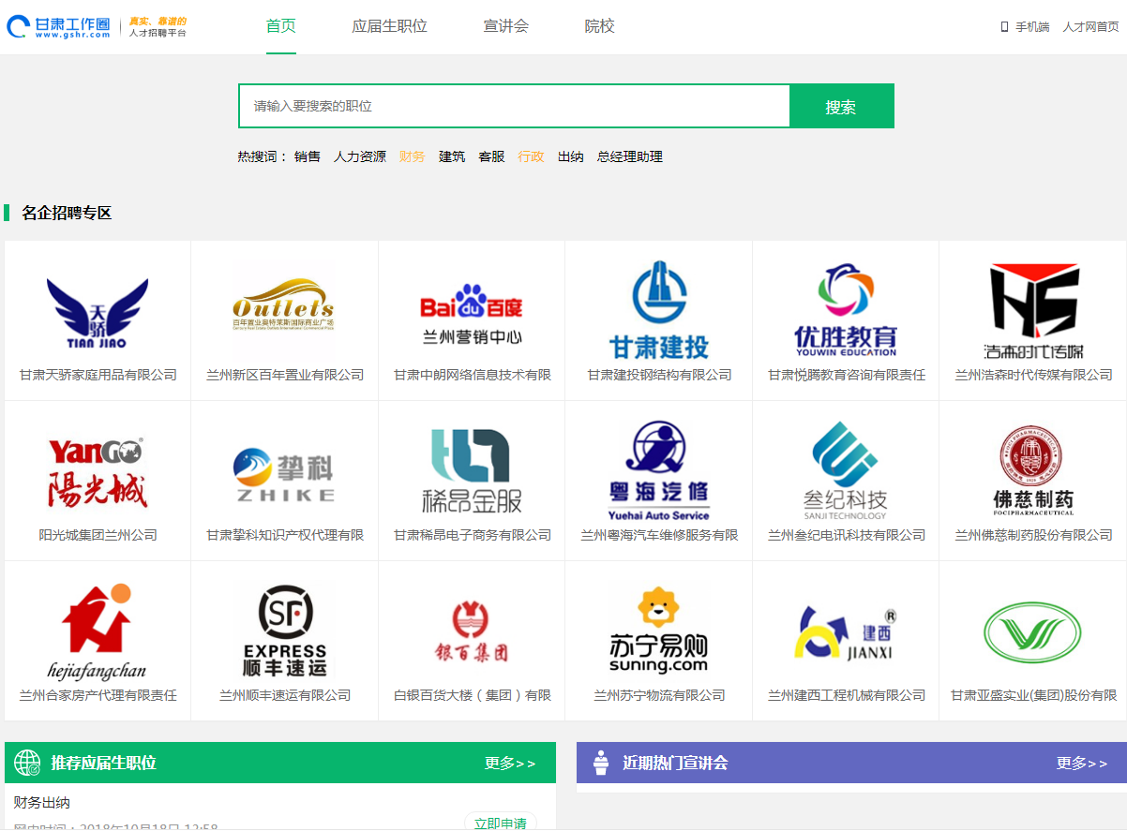Open the 优胜教育 Youwin Education logo

click(846, 310)
